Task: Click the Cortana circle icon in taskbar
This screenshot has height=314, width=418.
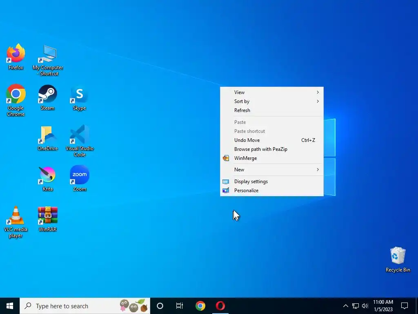Action: 160,306
